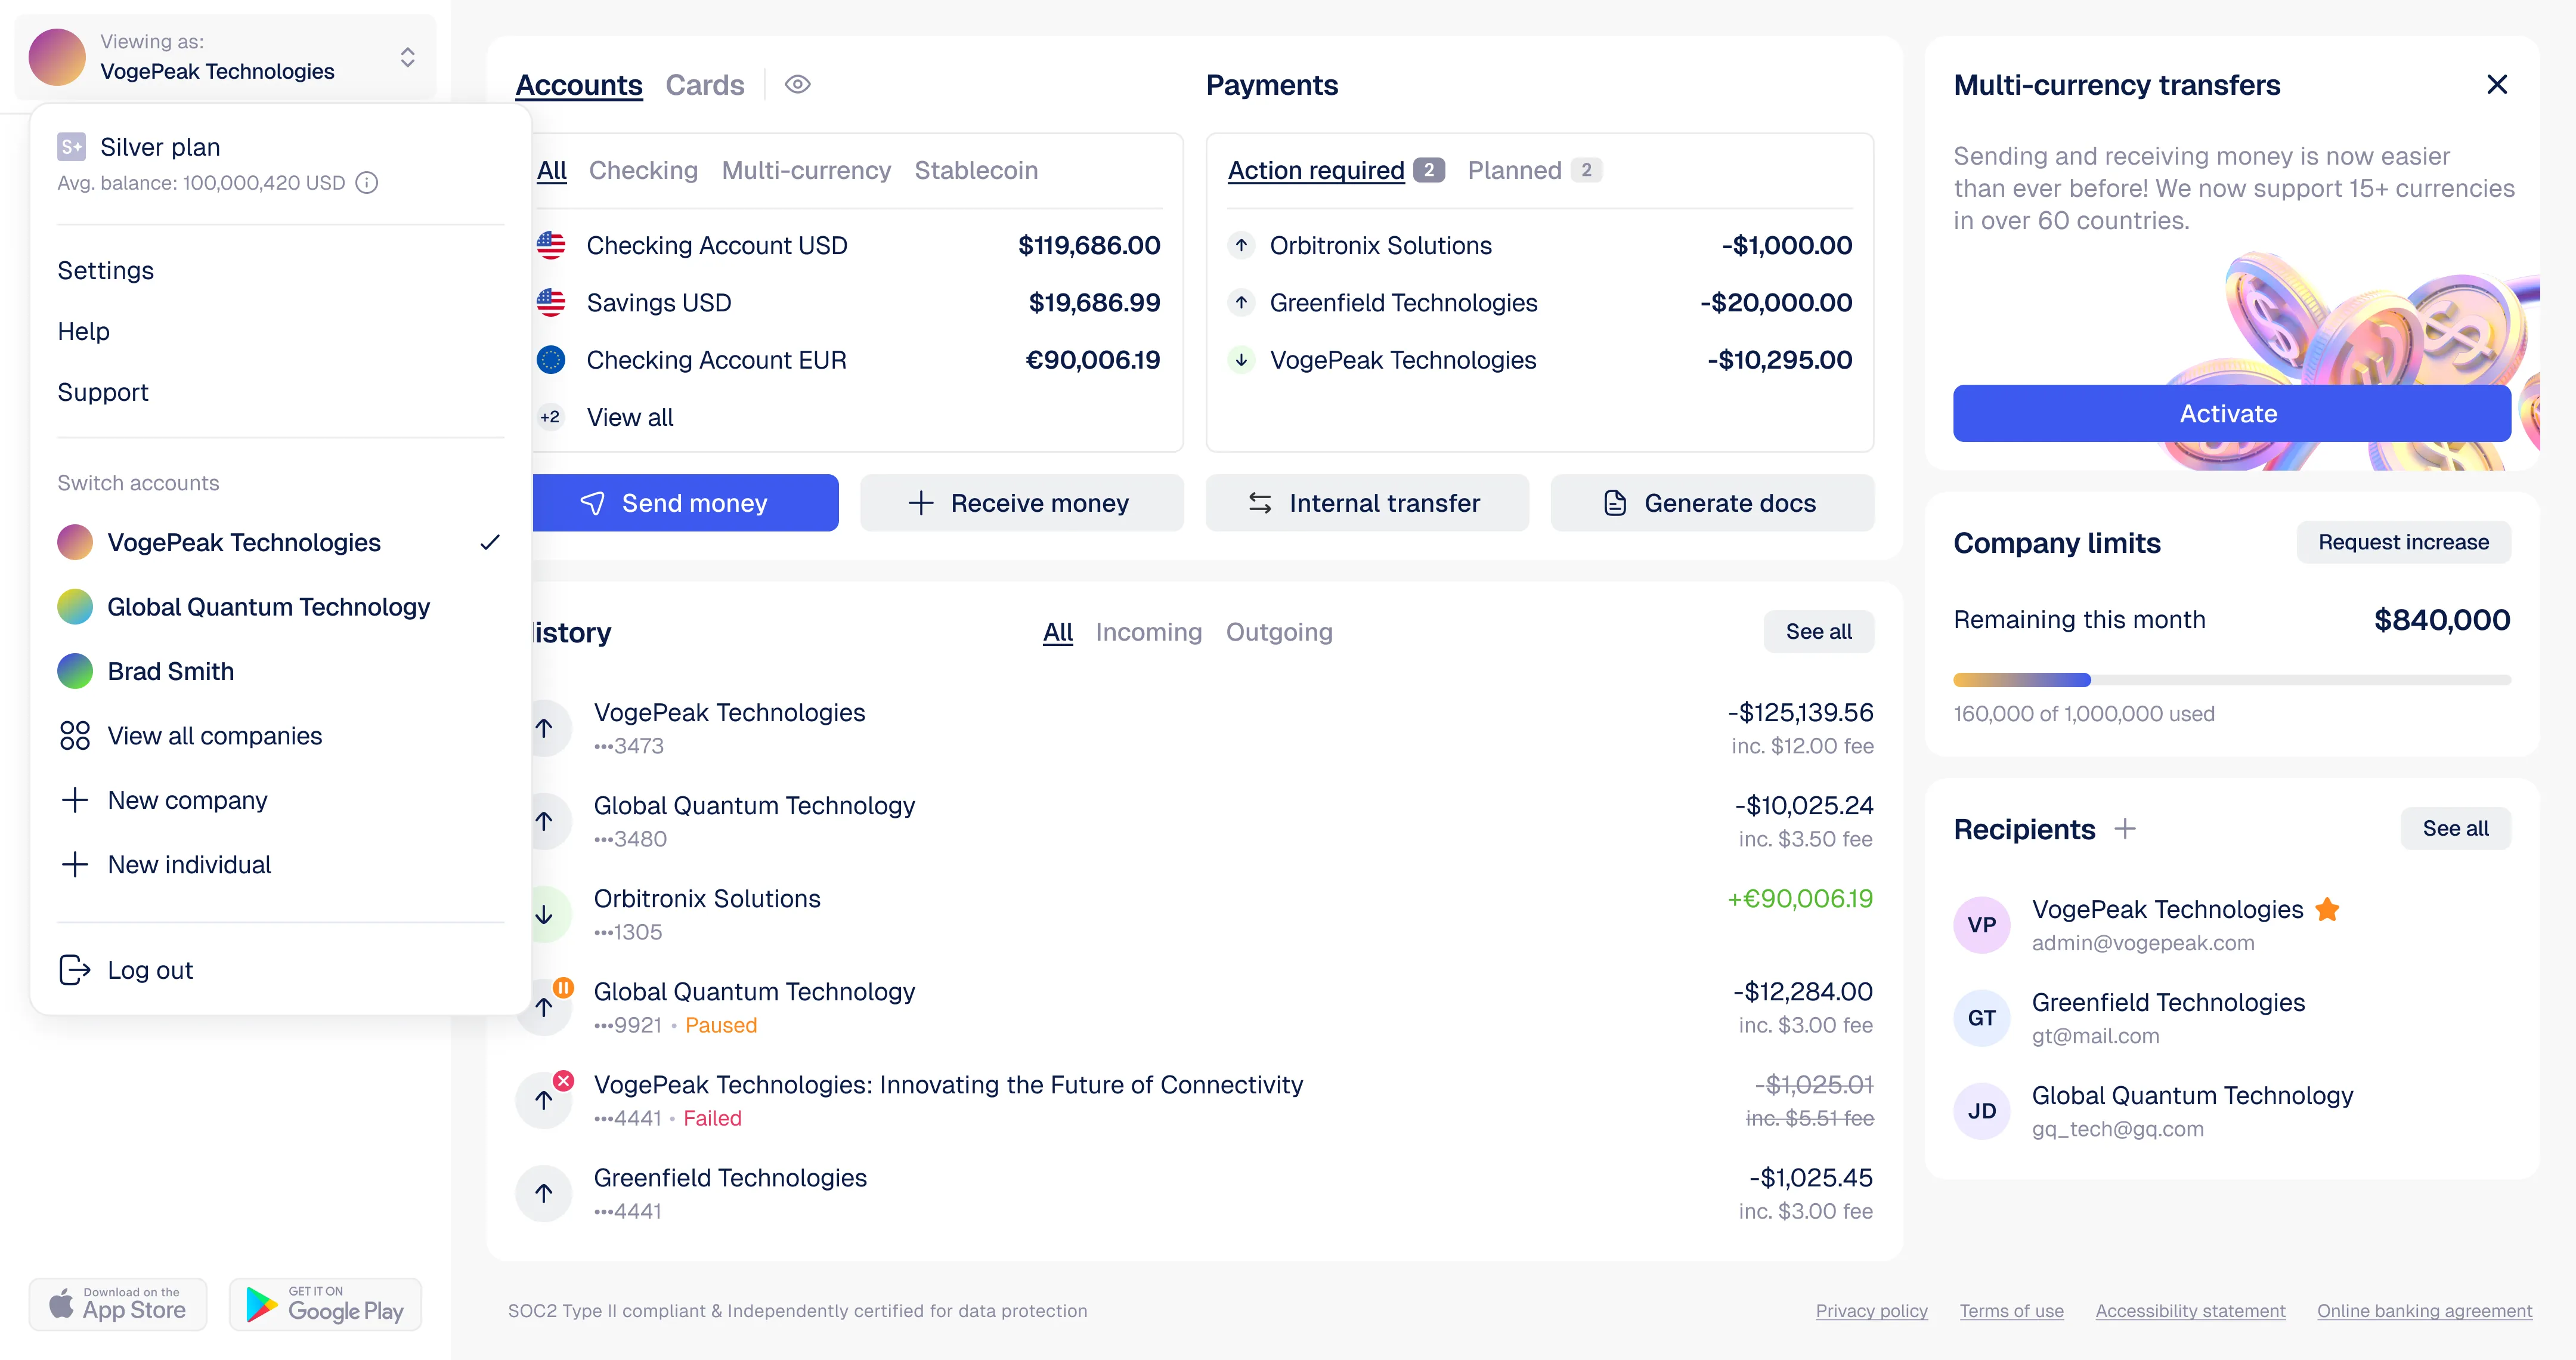Click arrow icon of Greenfield Technologies transaction ••4441
The height and width of the screenshot is (1360, 2576).
[x=544, y=1194]
